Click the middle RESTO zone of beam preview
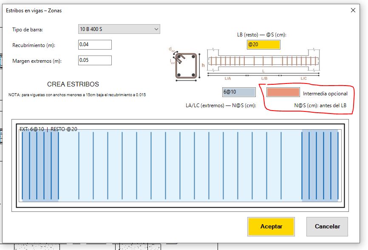The image size is (368, 250). click(180, 166)
